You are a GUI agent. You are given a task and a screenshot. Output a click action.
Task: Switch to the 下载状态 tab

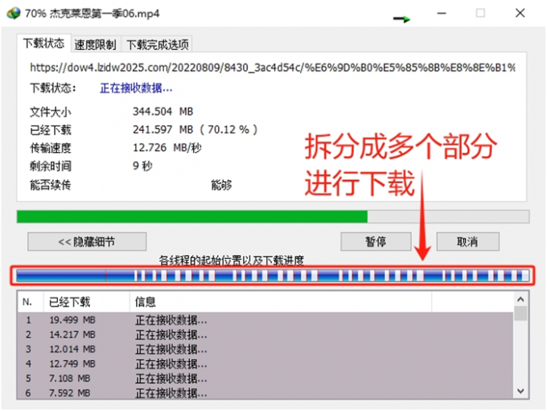coord(44,43)
